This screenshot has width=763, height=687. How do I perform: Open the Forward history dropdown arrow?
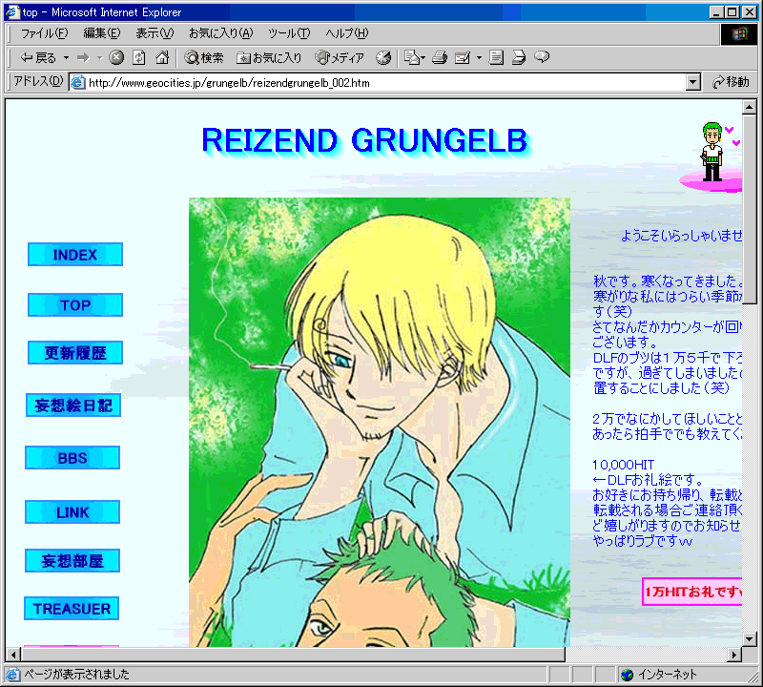coord(100,58)
